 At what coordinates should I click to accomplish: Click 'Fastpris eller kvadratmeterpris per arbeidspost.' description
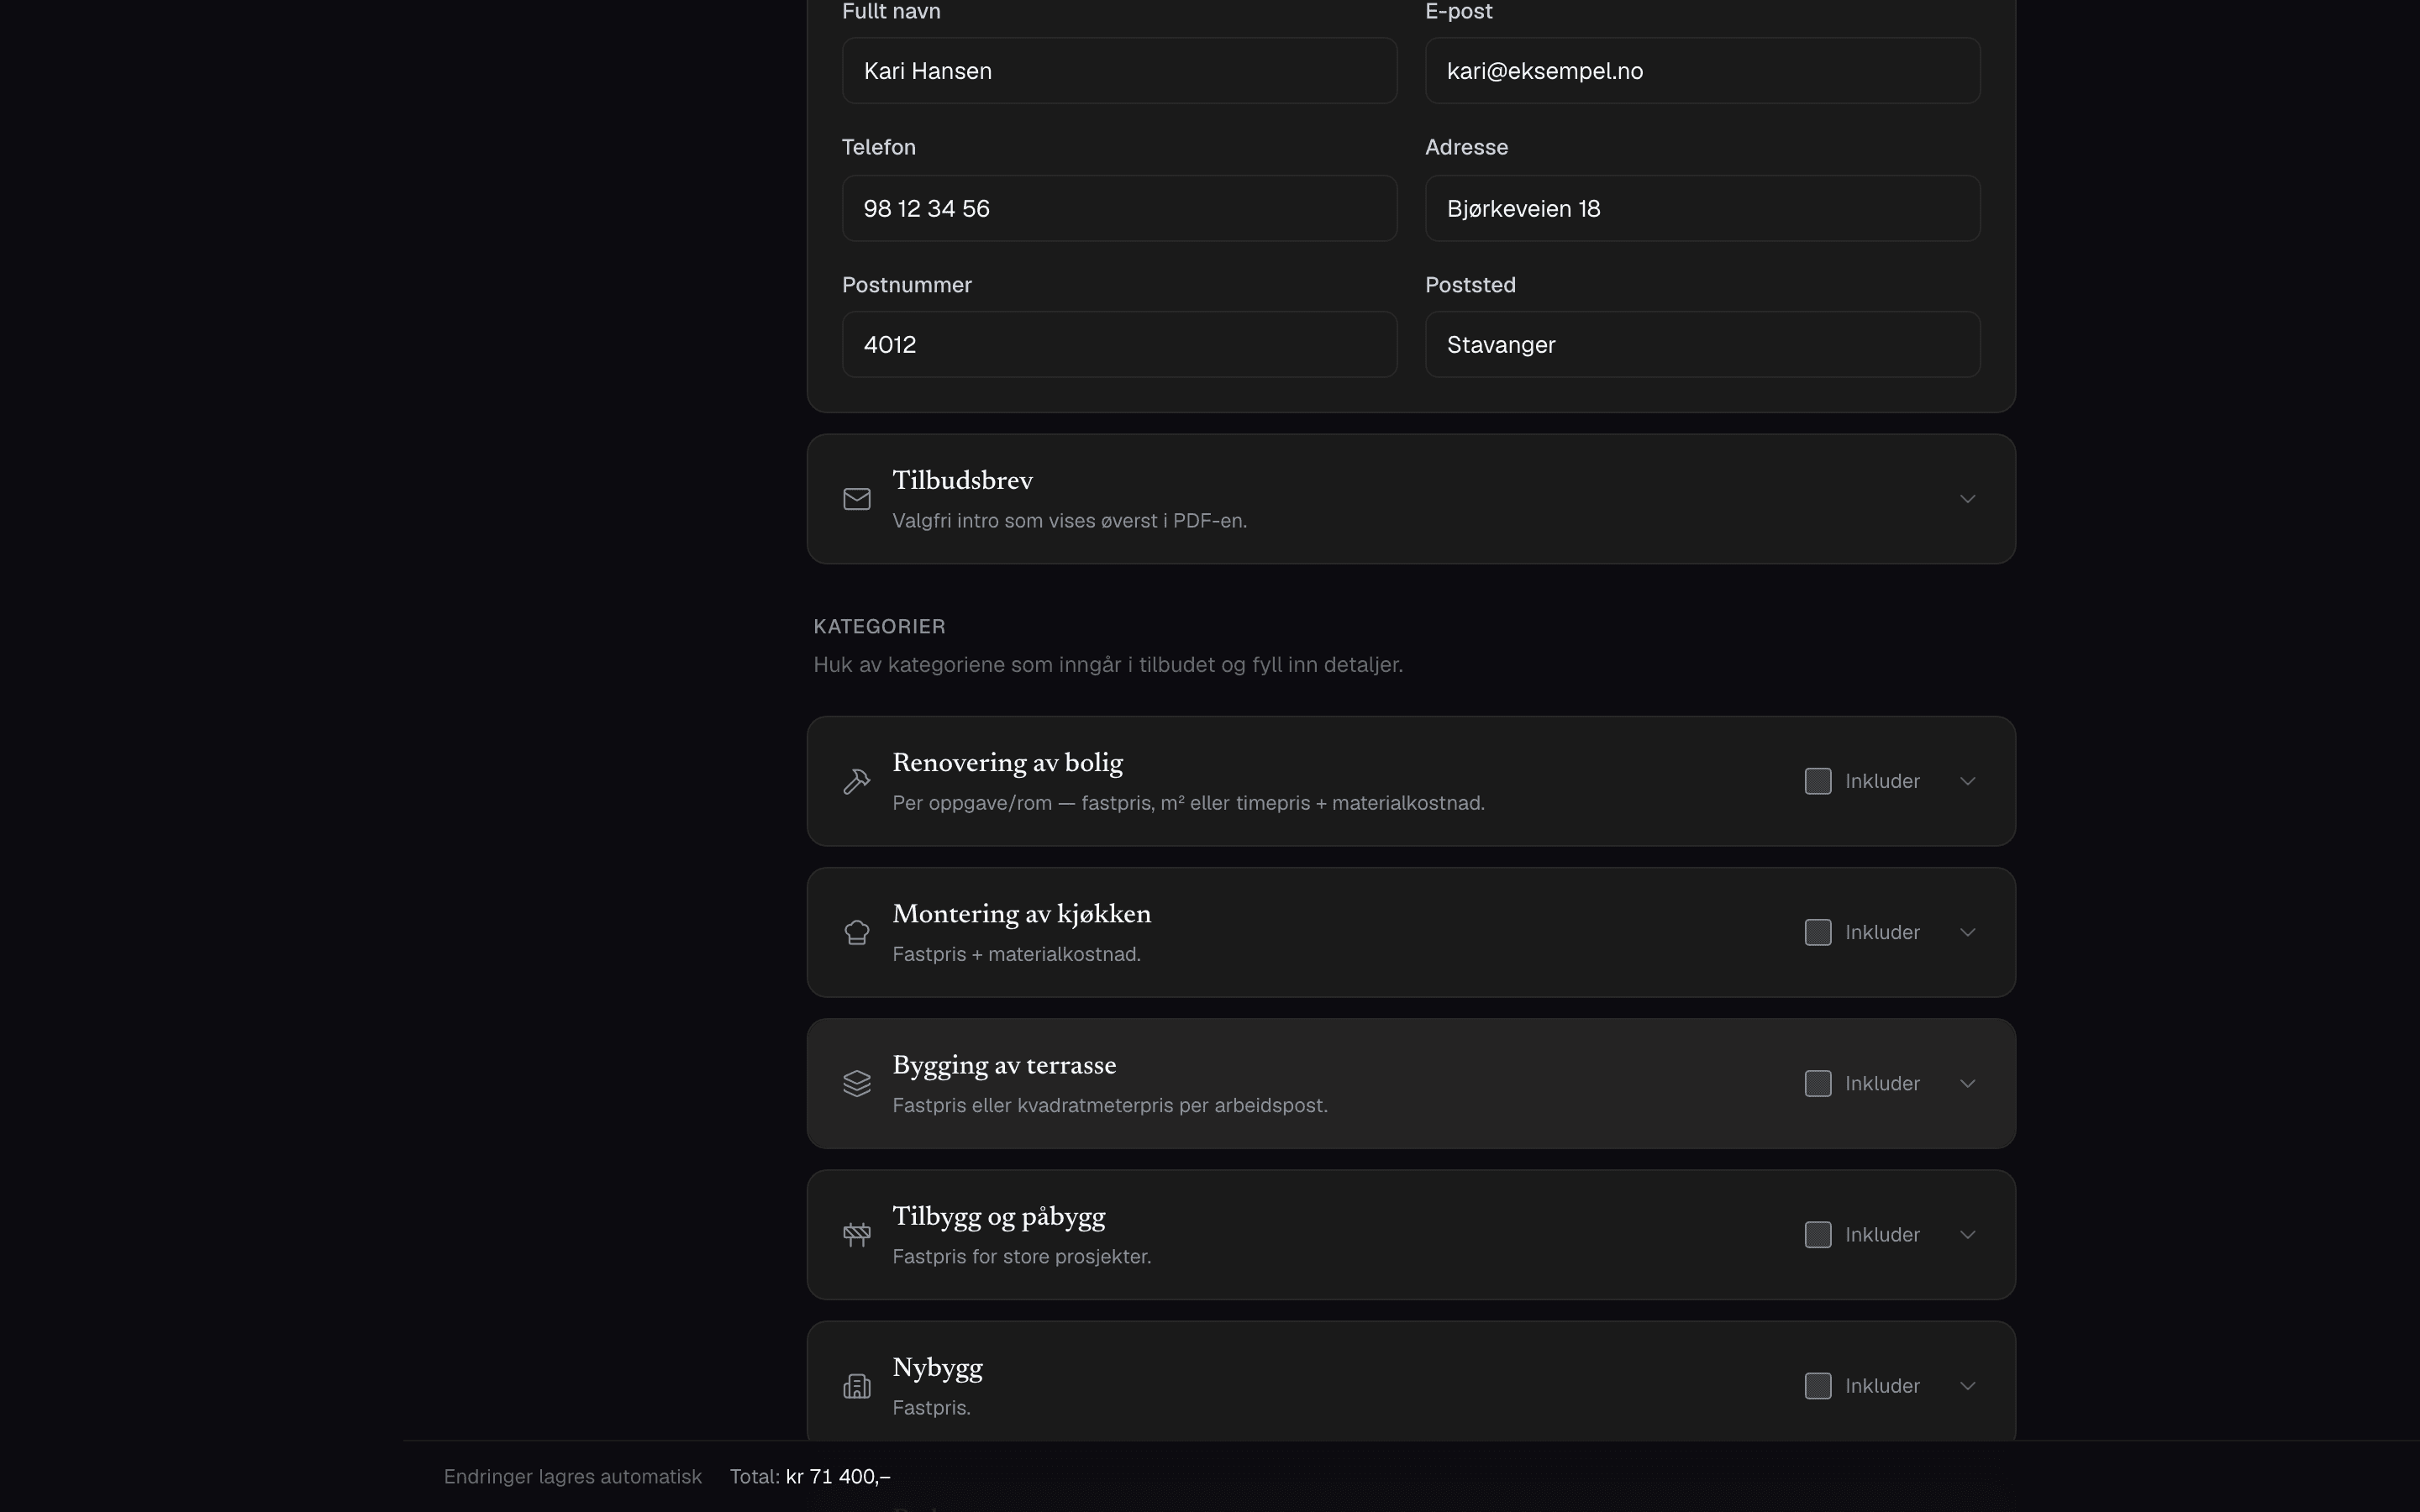1109,1105
